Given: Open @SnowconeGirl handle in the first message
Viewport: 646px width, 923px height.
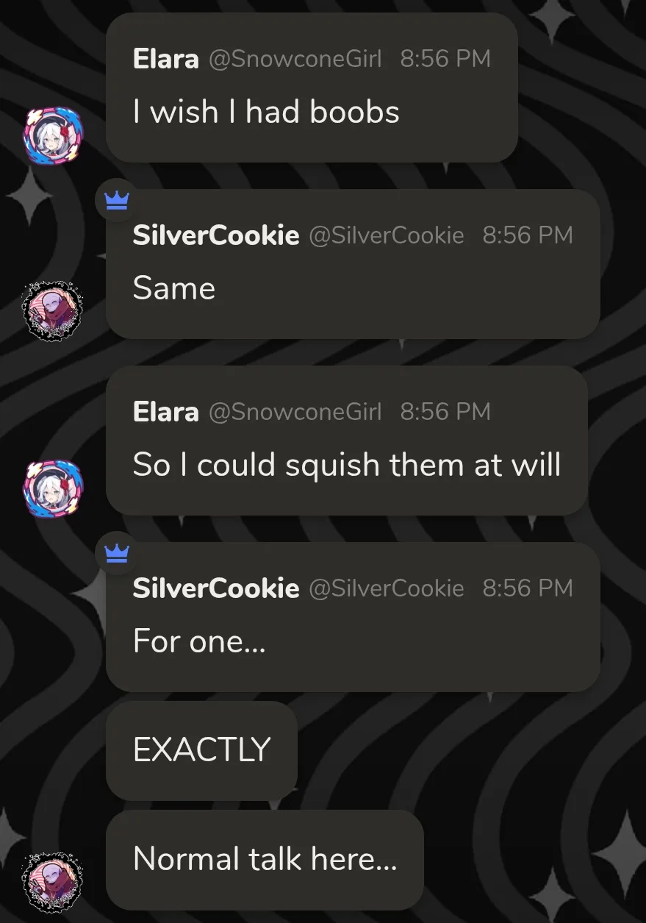Looking at the screenshot, I should tap(295, 59).
